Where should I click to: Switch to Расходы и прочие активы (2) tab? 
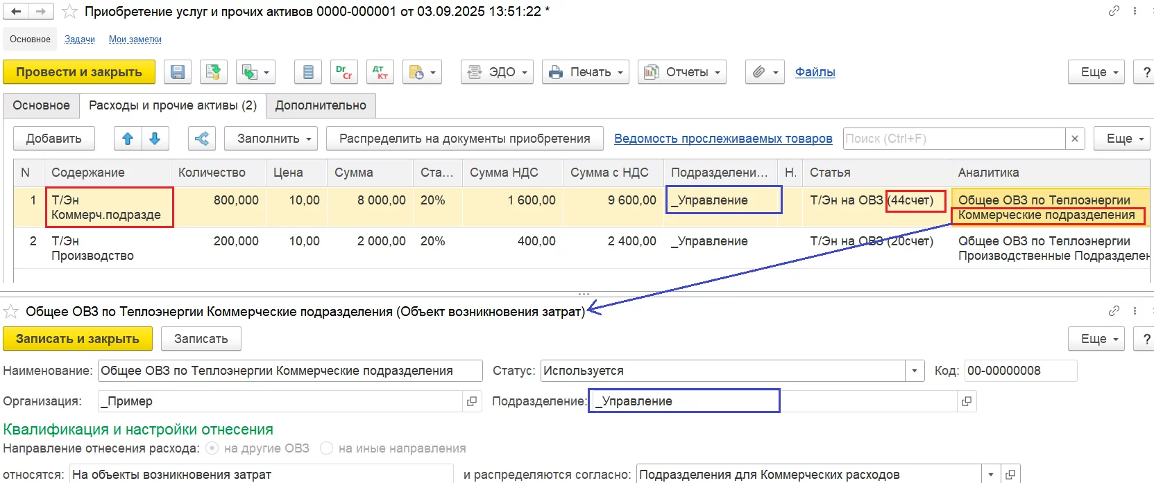(173, 105)
